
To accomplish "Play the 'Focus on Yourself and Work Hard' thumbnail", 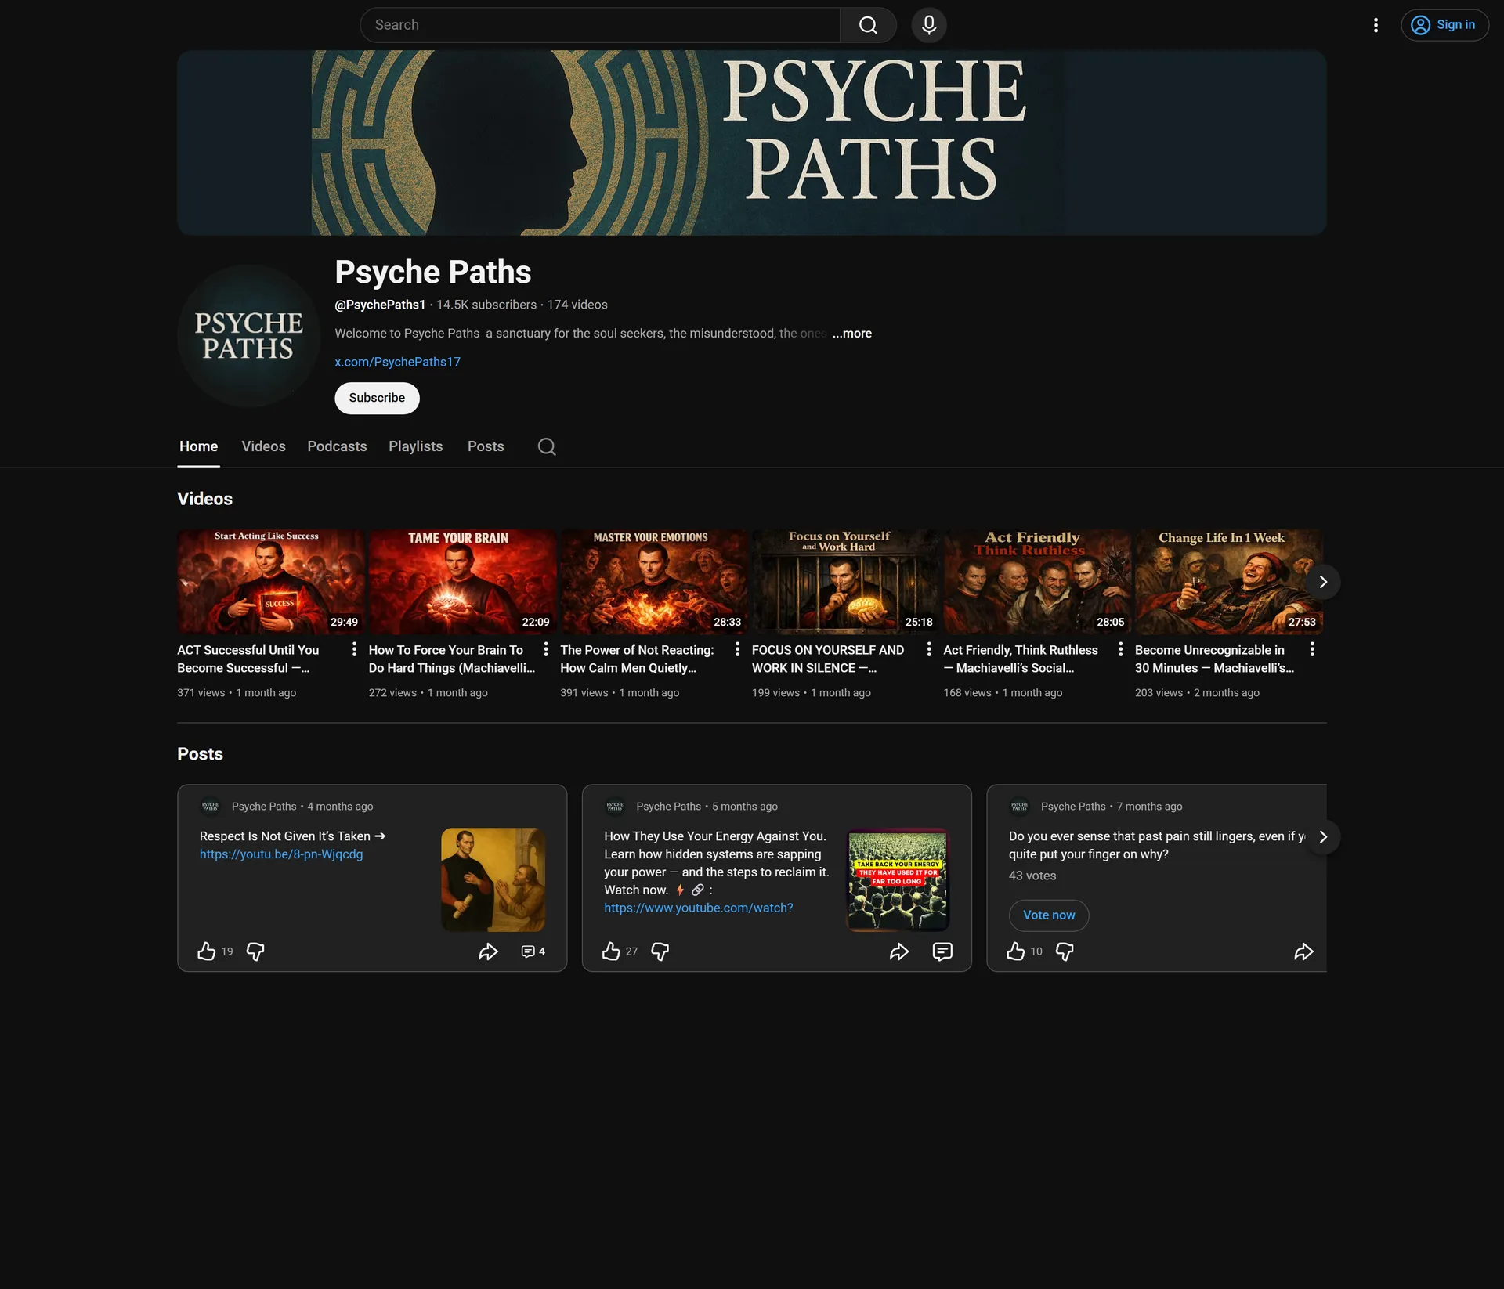I will 845,582.
